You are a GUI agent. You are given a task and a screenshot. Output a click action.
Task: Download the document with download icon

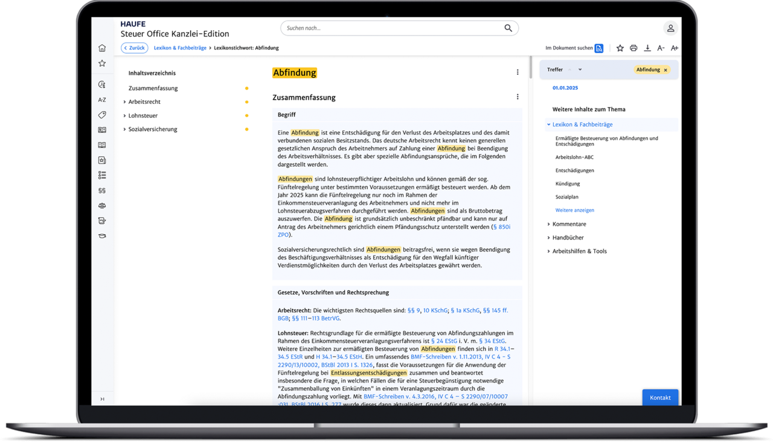tap(647, 48)
